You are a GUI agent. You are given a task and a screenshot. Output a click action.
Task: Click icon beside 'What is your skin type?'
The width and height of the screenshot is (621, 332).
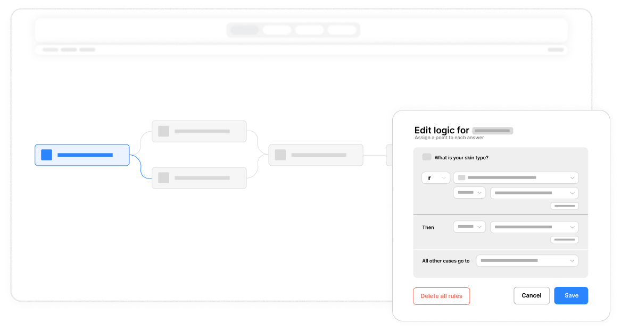coord(427,157)
